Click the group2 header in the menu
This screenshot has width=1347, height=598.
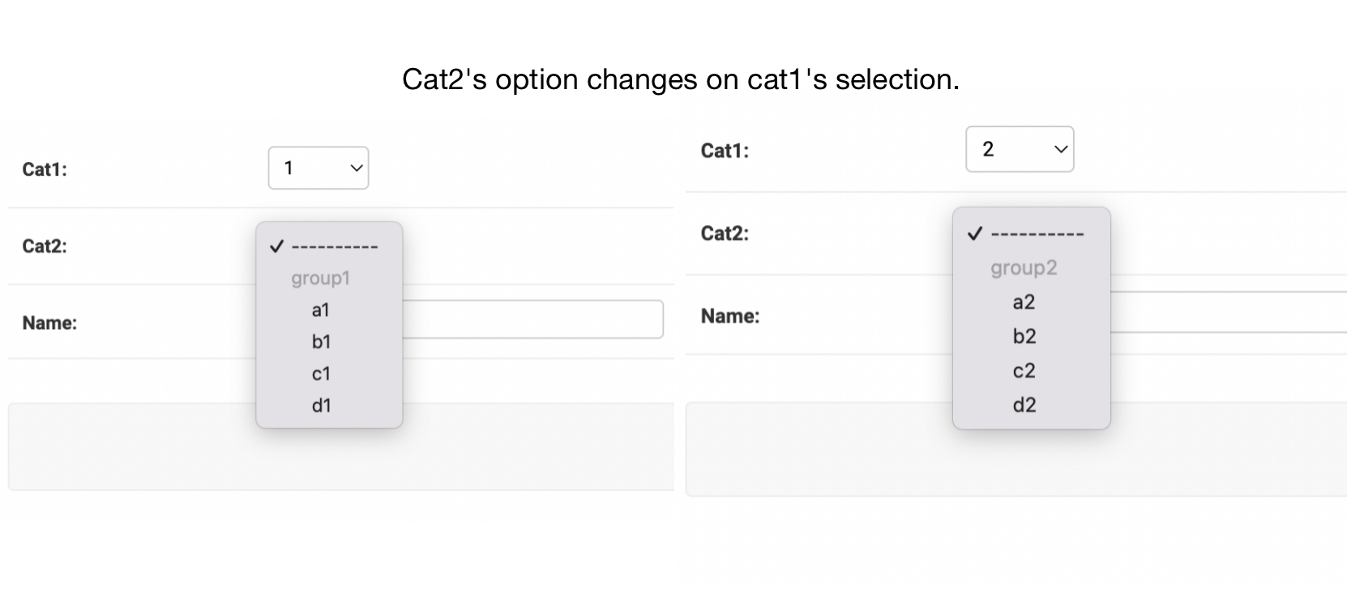[1024, 268]
